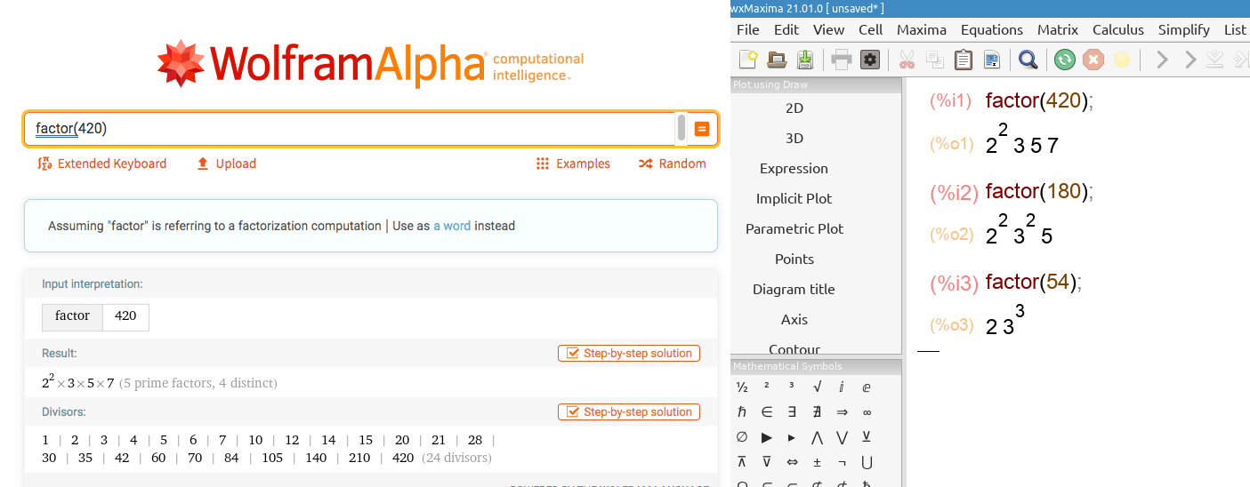Screen dimensions: 1250x487
Task: Click the printer icon in the toolbar
Action: click(x=841, y=60)
